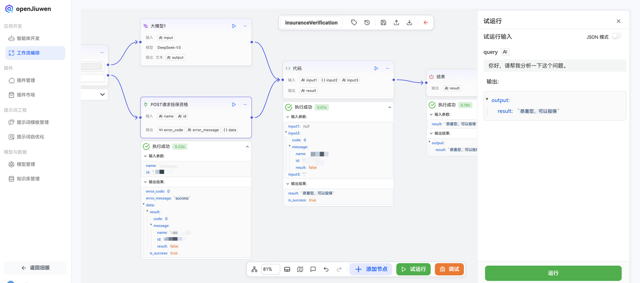
Task: Collapse the output tree in 试运行 panel
Action: 487,99
